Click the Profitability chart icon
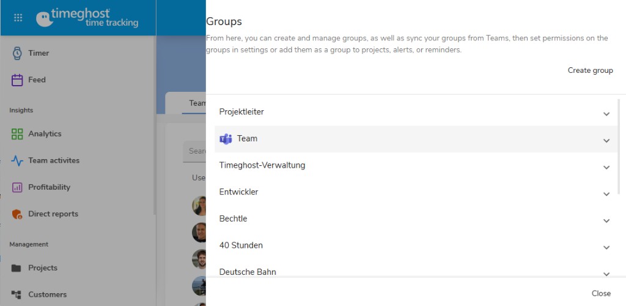This screenshot has width=626, height=306. [17, 187]
